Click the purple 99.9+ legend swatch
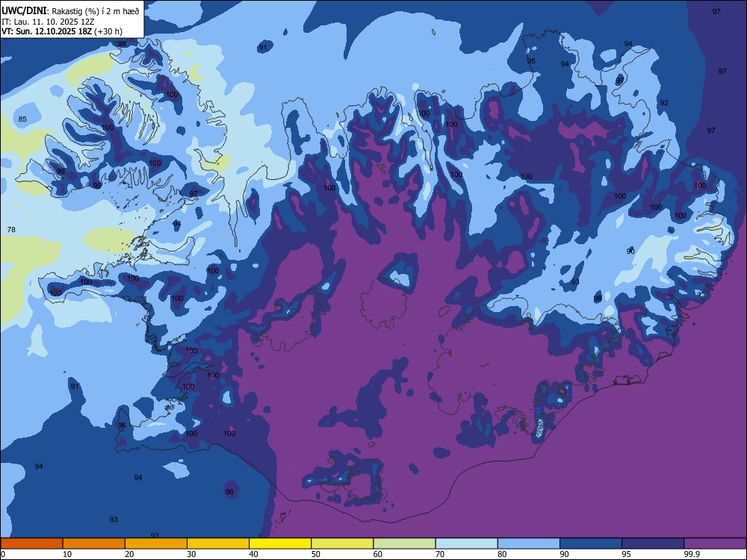The width and height of the screenshot is (747, 560). (x=715, y=544)
